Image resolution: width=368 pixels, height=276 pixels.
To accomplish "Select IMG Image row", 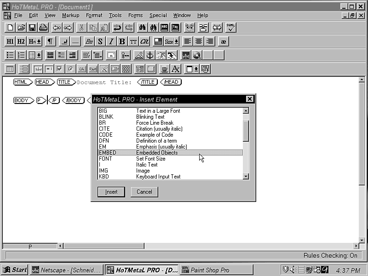I will [170, 171].
